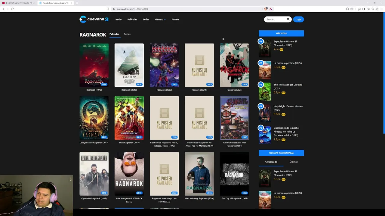
Task: Click the #5 rank badge for Guardianes
Action: tap(261, 128)
